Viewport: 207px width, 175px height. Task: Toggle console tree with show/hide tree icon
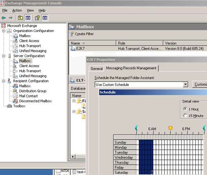(x=28, y=18)
